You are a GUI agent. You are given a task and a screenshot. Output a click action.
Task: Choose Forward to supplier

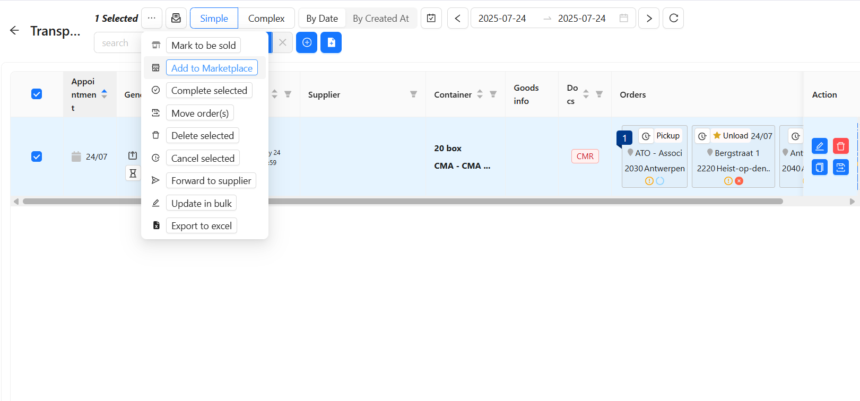(x=211, y=180)
